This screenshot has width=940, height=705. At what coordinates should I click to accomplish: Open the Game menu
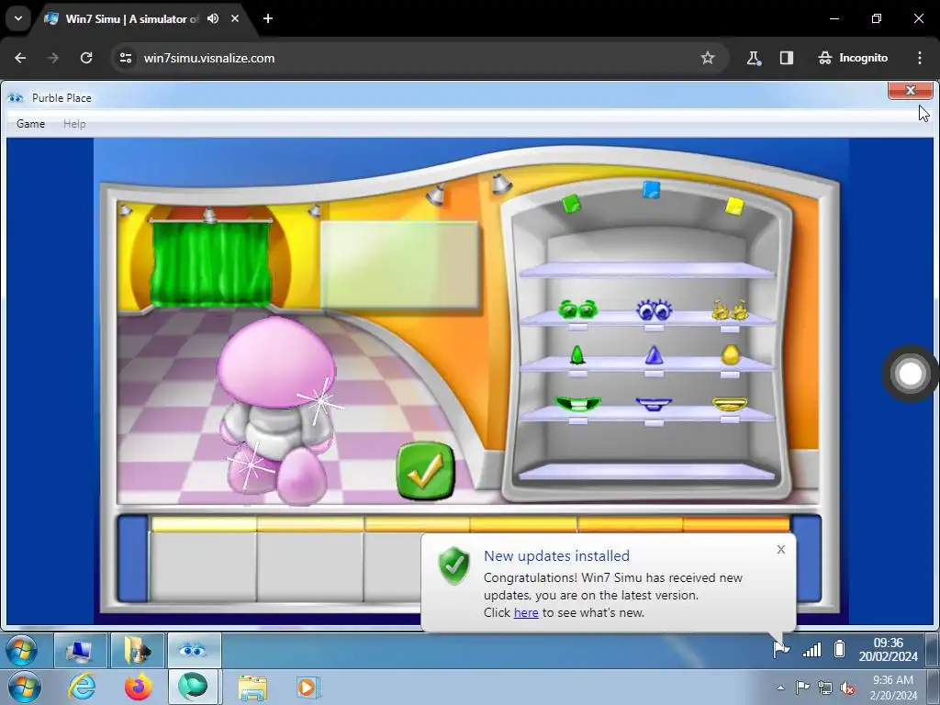pyautogui.click(x=30, y=124)
